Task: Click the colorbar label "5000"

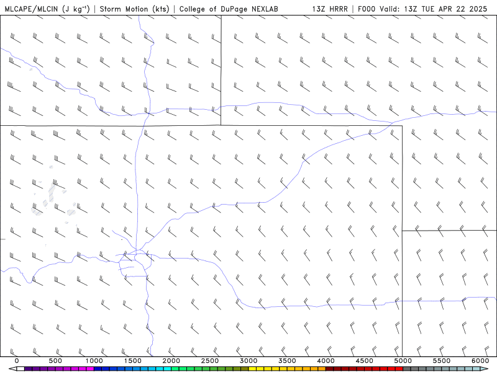Action: pos(403,361)
